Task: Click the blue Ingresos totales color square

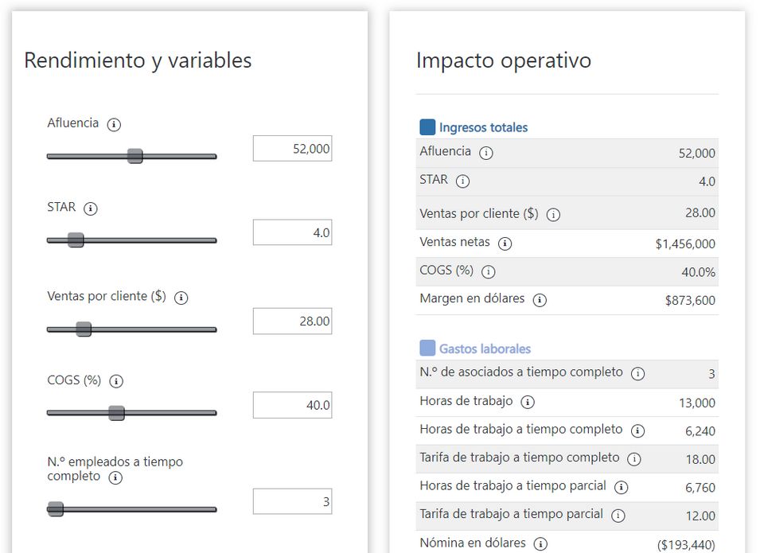Action: click(x=427, y=127)
